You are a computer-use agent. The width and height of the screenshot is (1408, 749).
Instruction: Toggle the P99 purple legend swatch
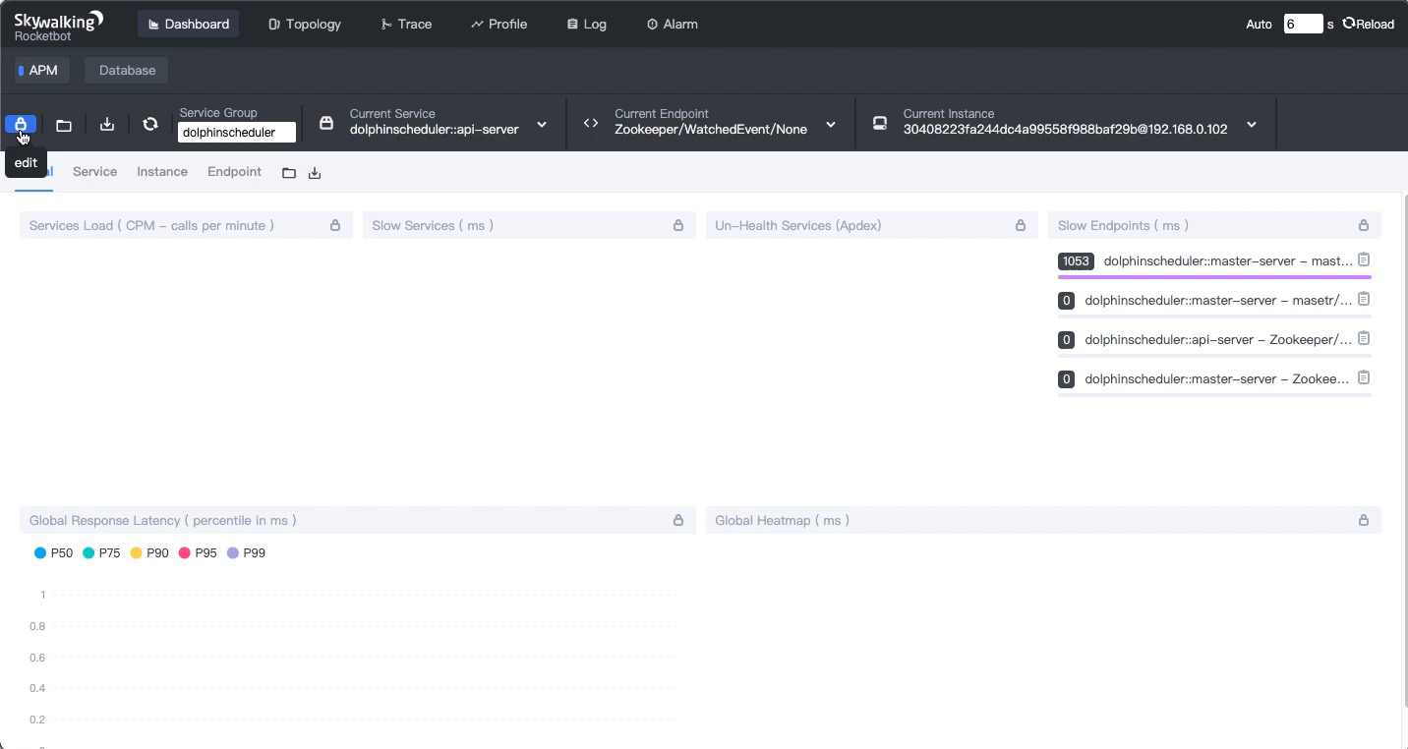[233, 553]
